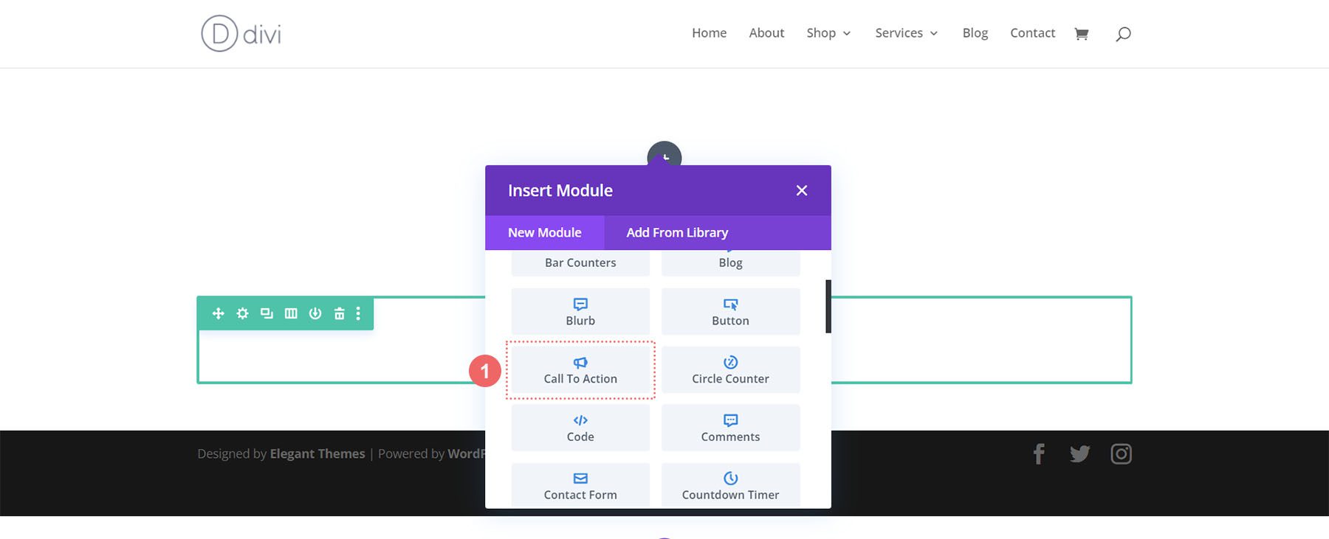Insert the Blog module

pyautogui.click(x=730, y=262)
